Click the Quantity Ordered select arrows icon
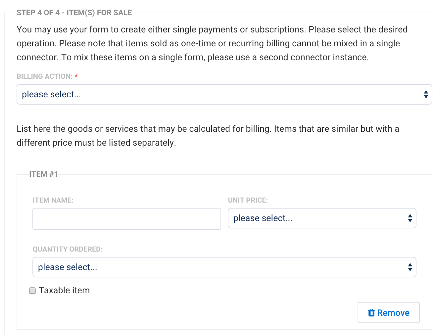This screenshot has height=335, width=437. pos(410,267)
